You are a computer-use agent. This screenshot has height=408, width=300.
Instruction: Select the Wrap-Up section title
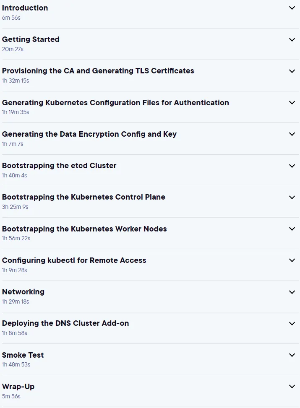click(18, 386)
